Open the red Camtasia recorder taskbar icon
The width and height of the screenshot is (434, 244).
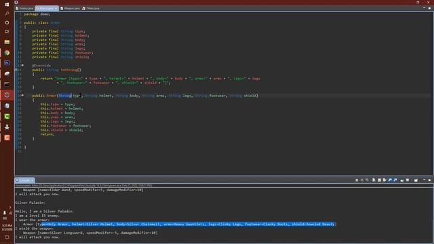pos(7,138)
